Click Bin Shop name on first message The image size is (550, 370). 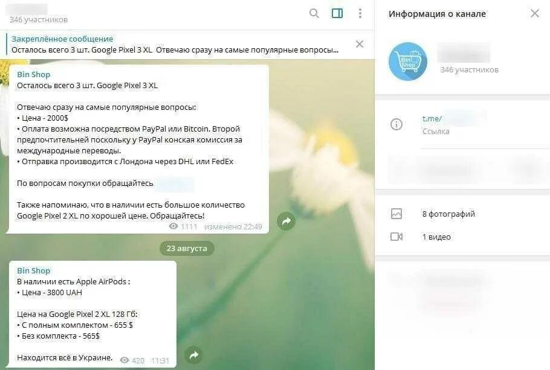[34, 74]
